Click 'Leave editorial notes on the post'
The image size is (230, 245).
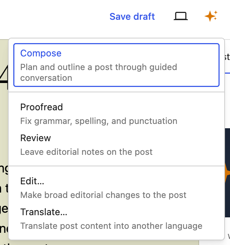pos(86,152)
